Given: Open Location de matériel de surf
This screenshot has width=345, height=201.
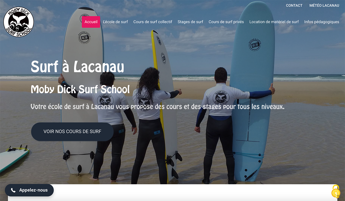Looking at the screenshot, I should [x=274, y=22].
